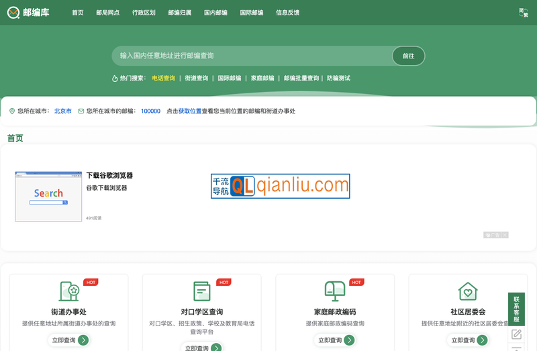This screenshot has height=351, width=537.
Task: Click HOT badge on 家庭邮政编码 card
Action: point(356,283)
